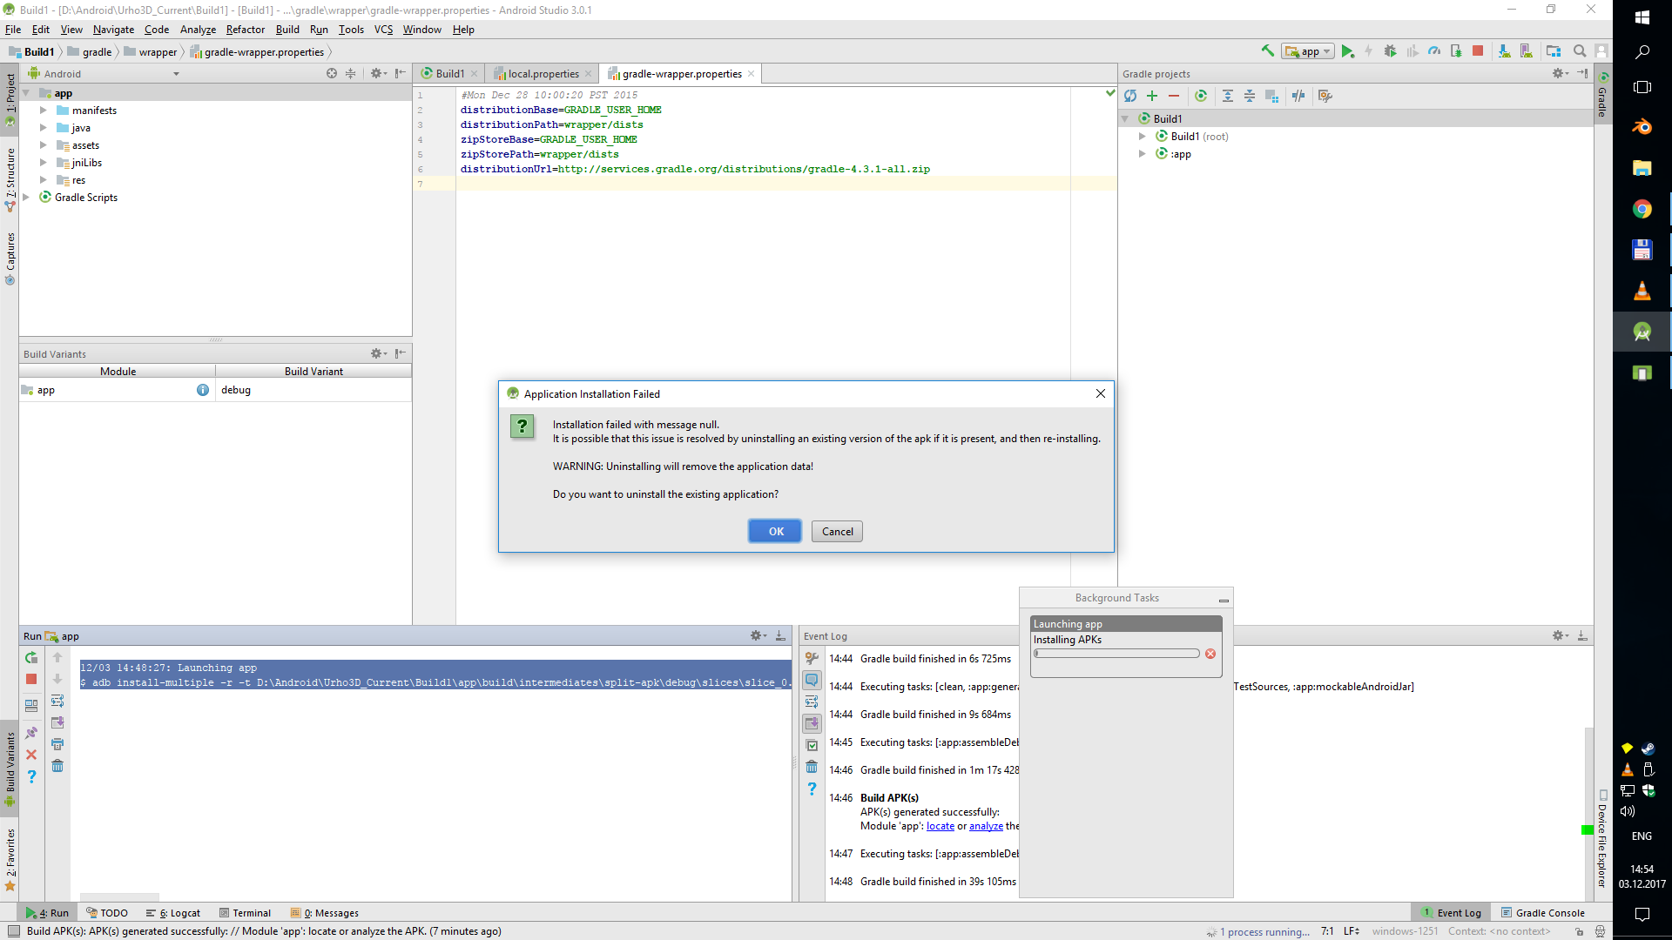Screen dimensions: 1672x940
Task: Click the analyze link in Event Log
Action: 986,826
